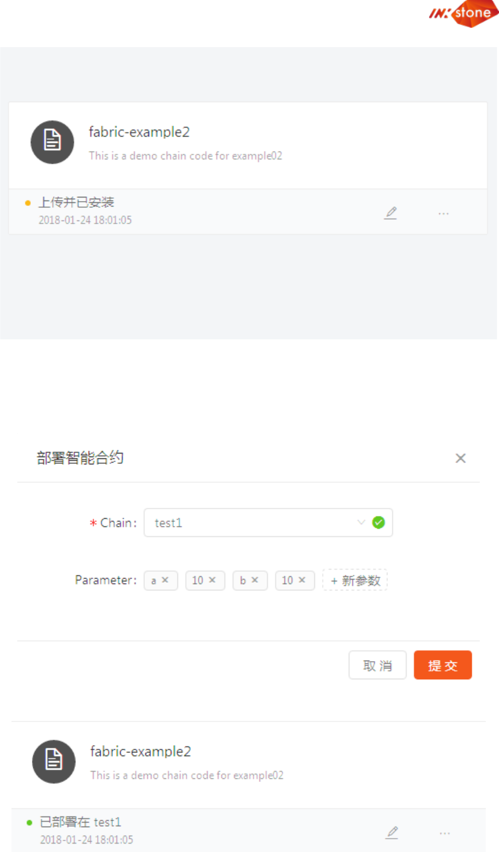Submit with the orange 提交 button

click(443, 665)
